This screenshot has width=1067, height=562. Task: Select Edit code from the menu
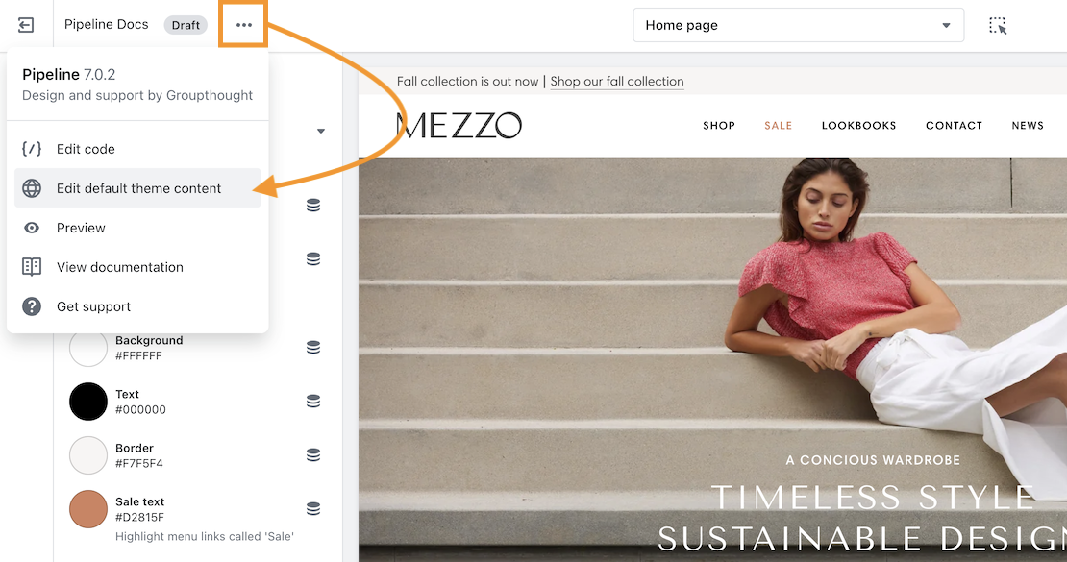tap(86, 149)
